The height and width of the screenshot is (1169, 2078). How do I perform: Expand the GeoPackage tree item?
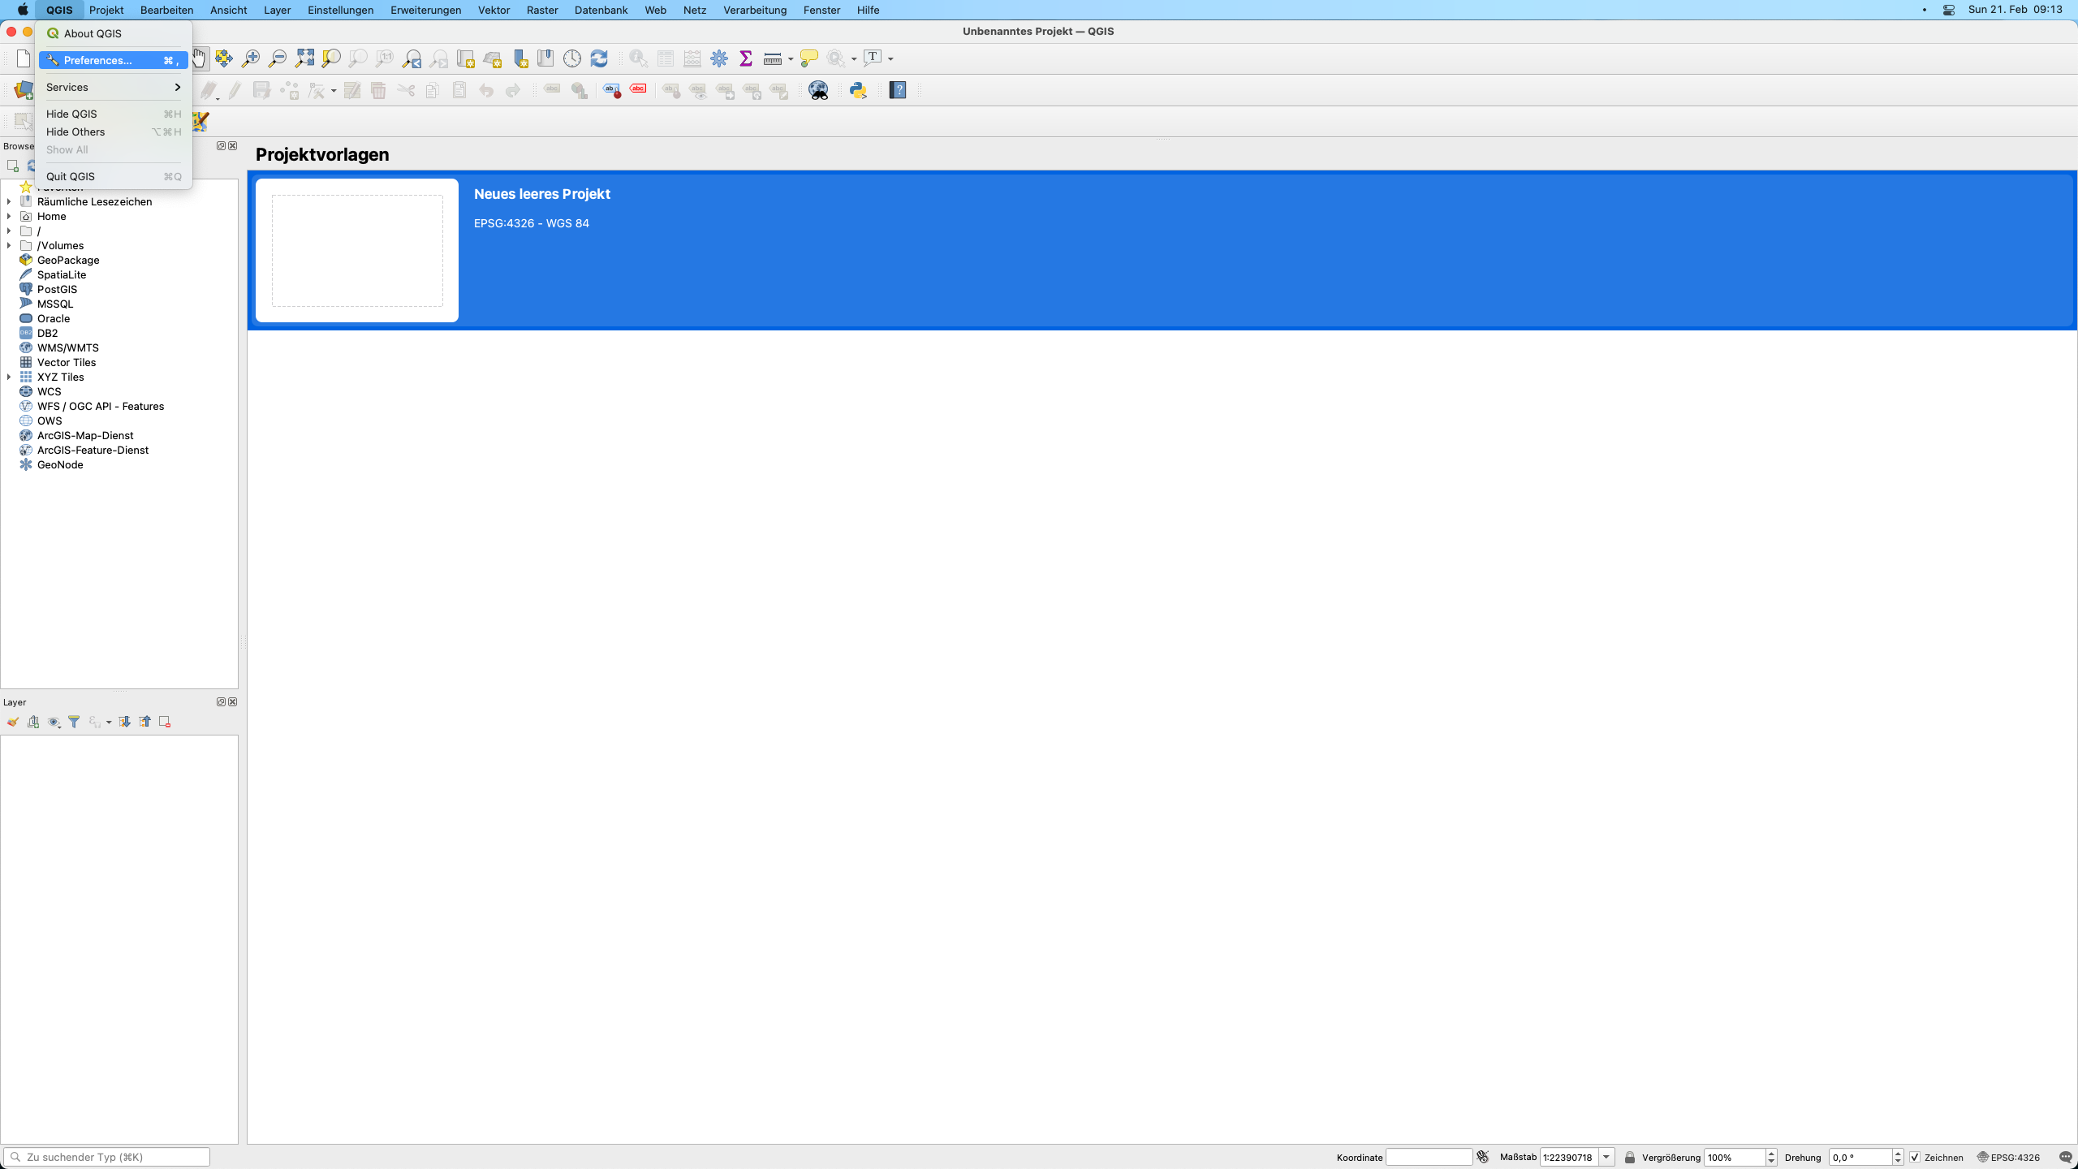pyautogui.click(x=10, y=260)
